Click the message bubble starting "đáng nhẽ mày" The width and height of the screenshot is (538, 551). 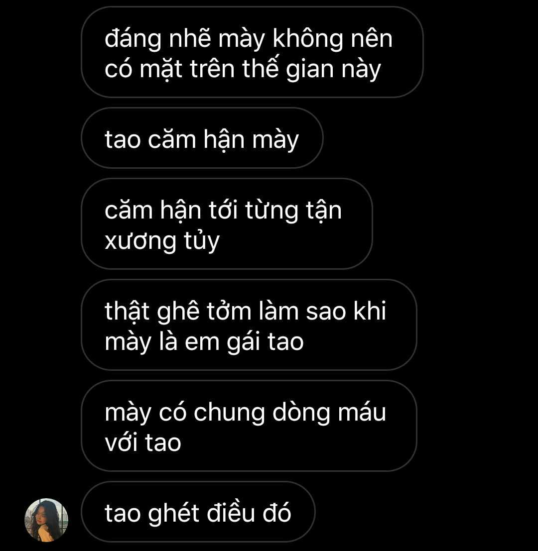coord(252,52)
